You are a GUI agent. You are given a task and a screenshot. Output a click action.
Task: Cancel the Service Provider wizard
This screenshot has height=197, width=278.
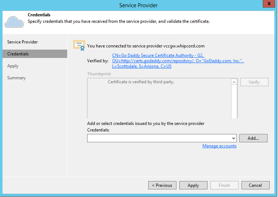click(x=255, y=185)
